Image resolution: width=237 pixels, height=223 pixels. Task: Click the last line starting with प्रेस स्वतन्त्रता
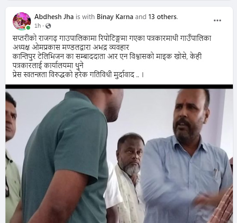pos(78,74)
